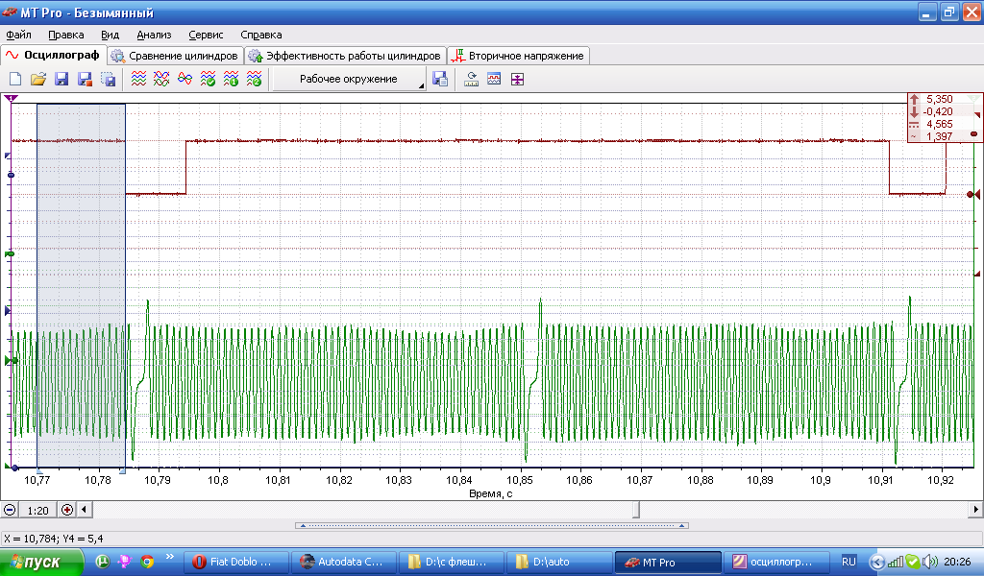
Task: Click the stacked waveforms display icon
Action: pyautogui.click(x=138, y=79)
